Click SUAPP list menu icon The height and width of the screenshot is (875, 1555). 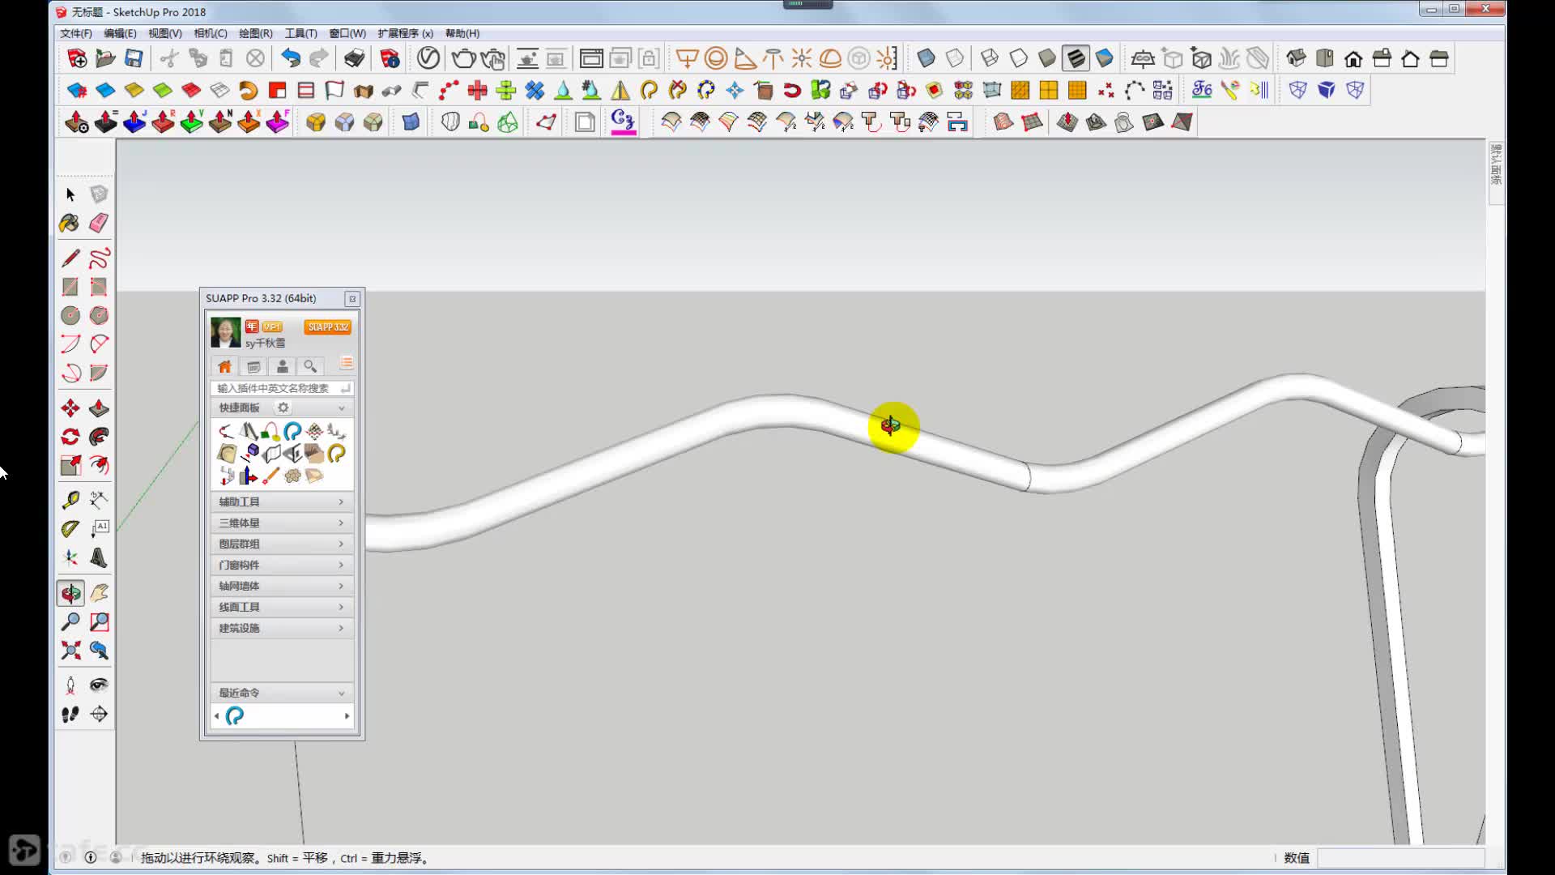point(347,363)
